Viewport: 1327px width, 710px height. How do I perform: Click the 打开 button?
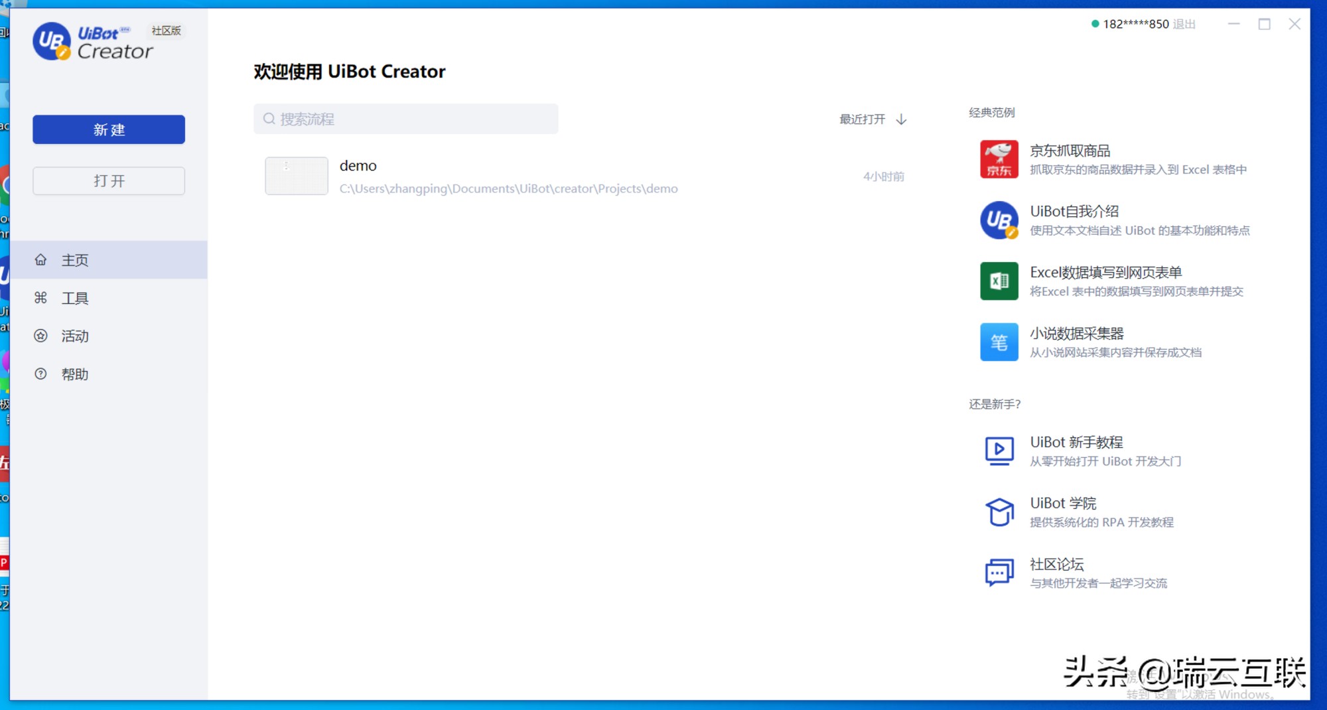[x=109, y=180]
